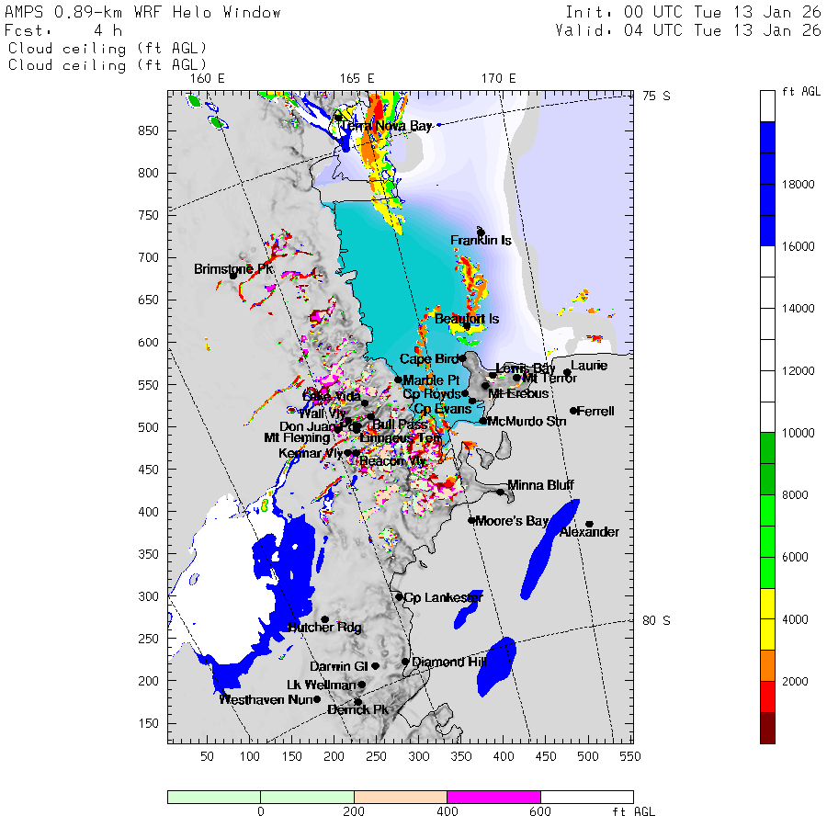Click the Butcher Rdg label

pyautogui.click(x=325, y=627)
